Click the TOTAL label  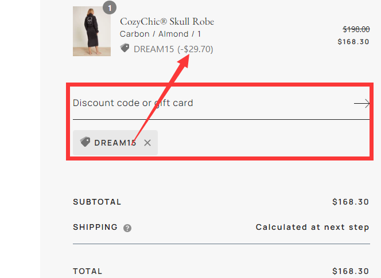coord(88,271)
